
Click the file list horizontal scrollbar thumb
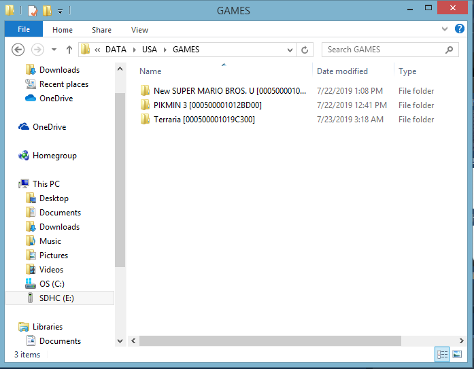270,341
